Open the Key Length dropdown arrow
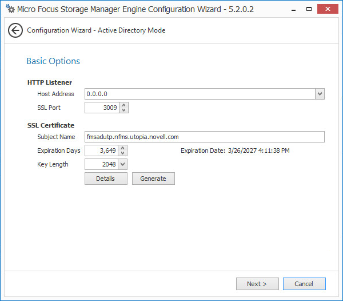This screenshot has height=301, width=343. point(122,164)
